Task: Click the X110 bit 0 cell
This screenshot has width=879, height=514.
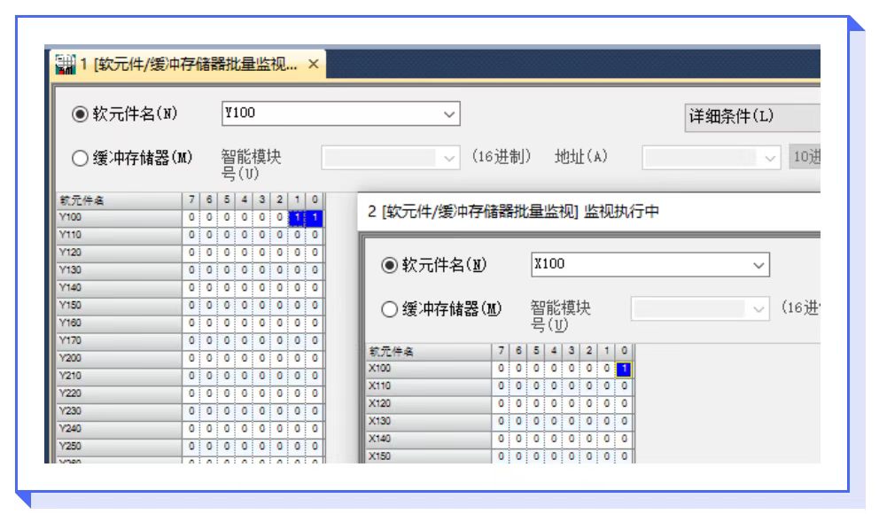Action: [624, 386]
